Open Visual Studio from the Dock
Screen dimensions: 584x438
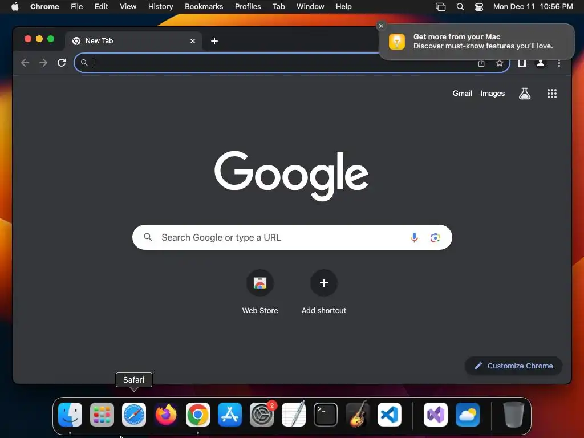435,415
